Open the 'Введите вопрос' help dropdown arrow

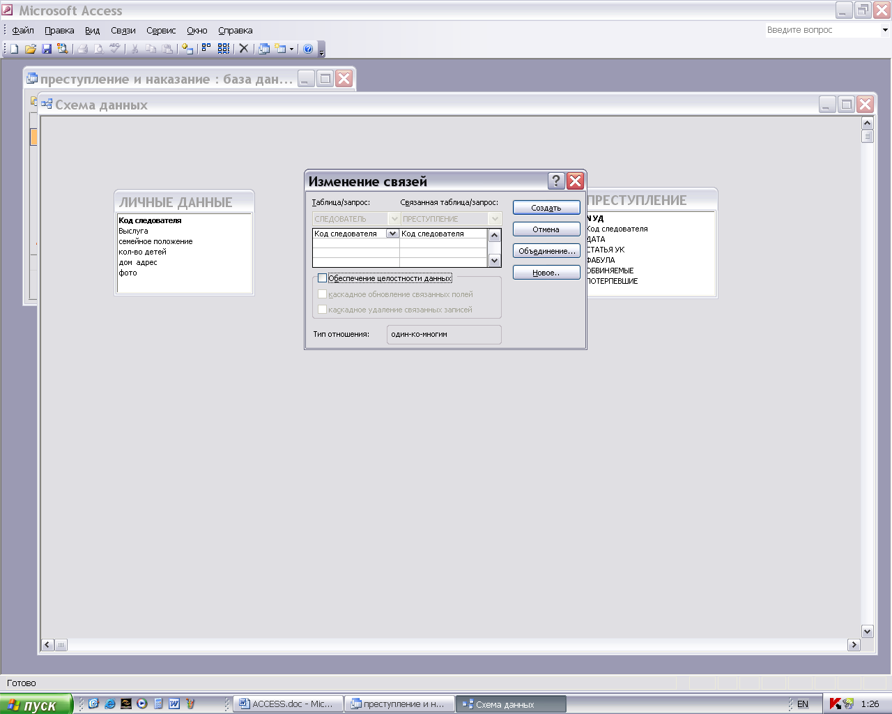pos(885,30)
